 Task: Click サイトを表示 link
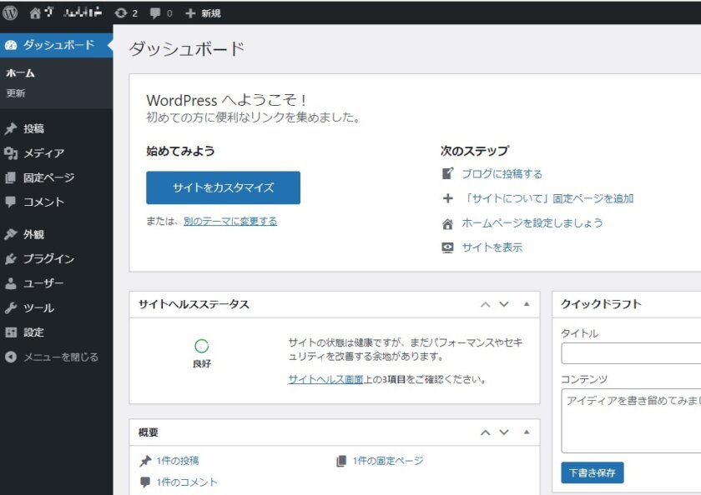coord(492,247)
